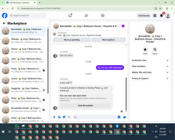Image resolution: width=175 pixels, height=140 pixels.
Task: Expand the Customize chat section
Action: click(150, 60)
